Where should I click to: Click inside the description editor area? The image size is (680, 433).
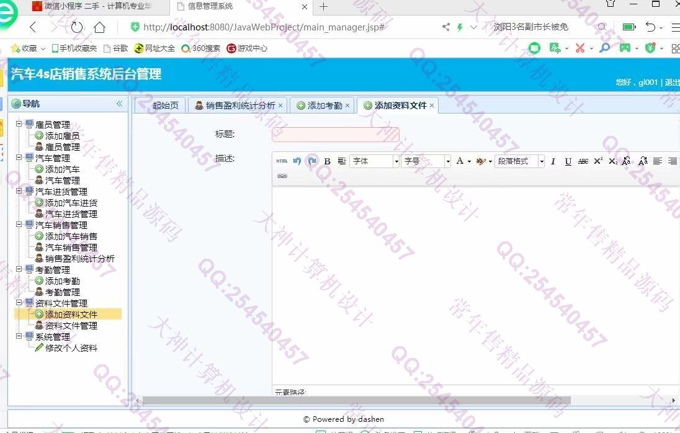pos(476,284)
